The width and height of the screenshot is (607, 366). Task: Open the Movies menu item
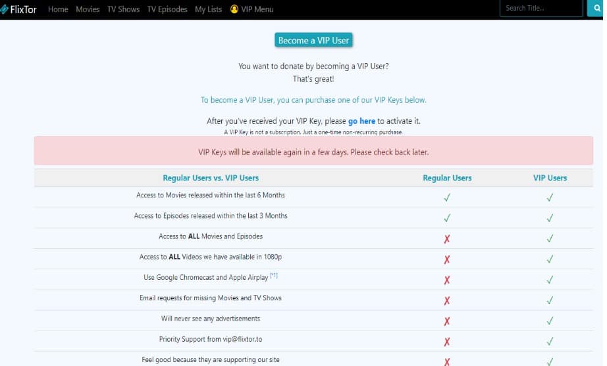[88, 9]
